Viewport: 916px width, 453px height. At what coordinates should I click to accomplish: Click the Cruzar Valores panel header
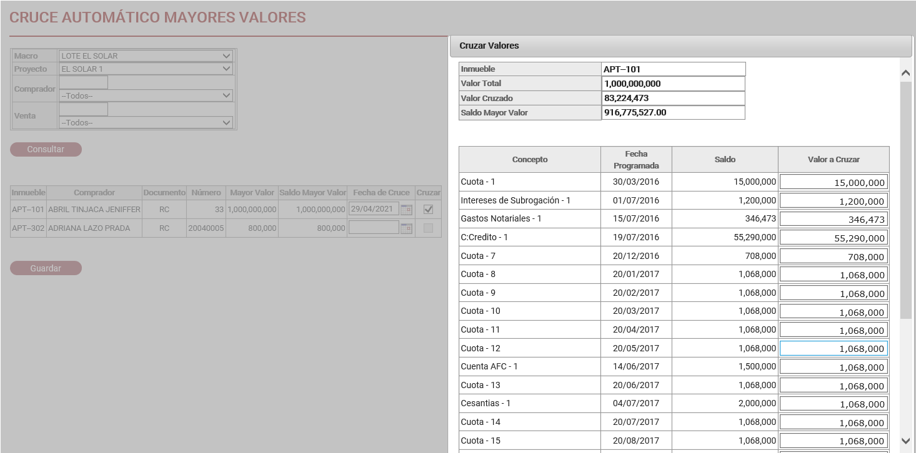[681, 46]
